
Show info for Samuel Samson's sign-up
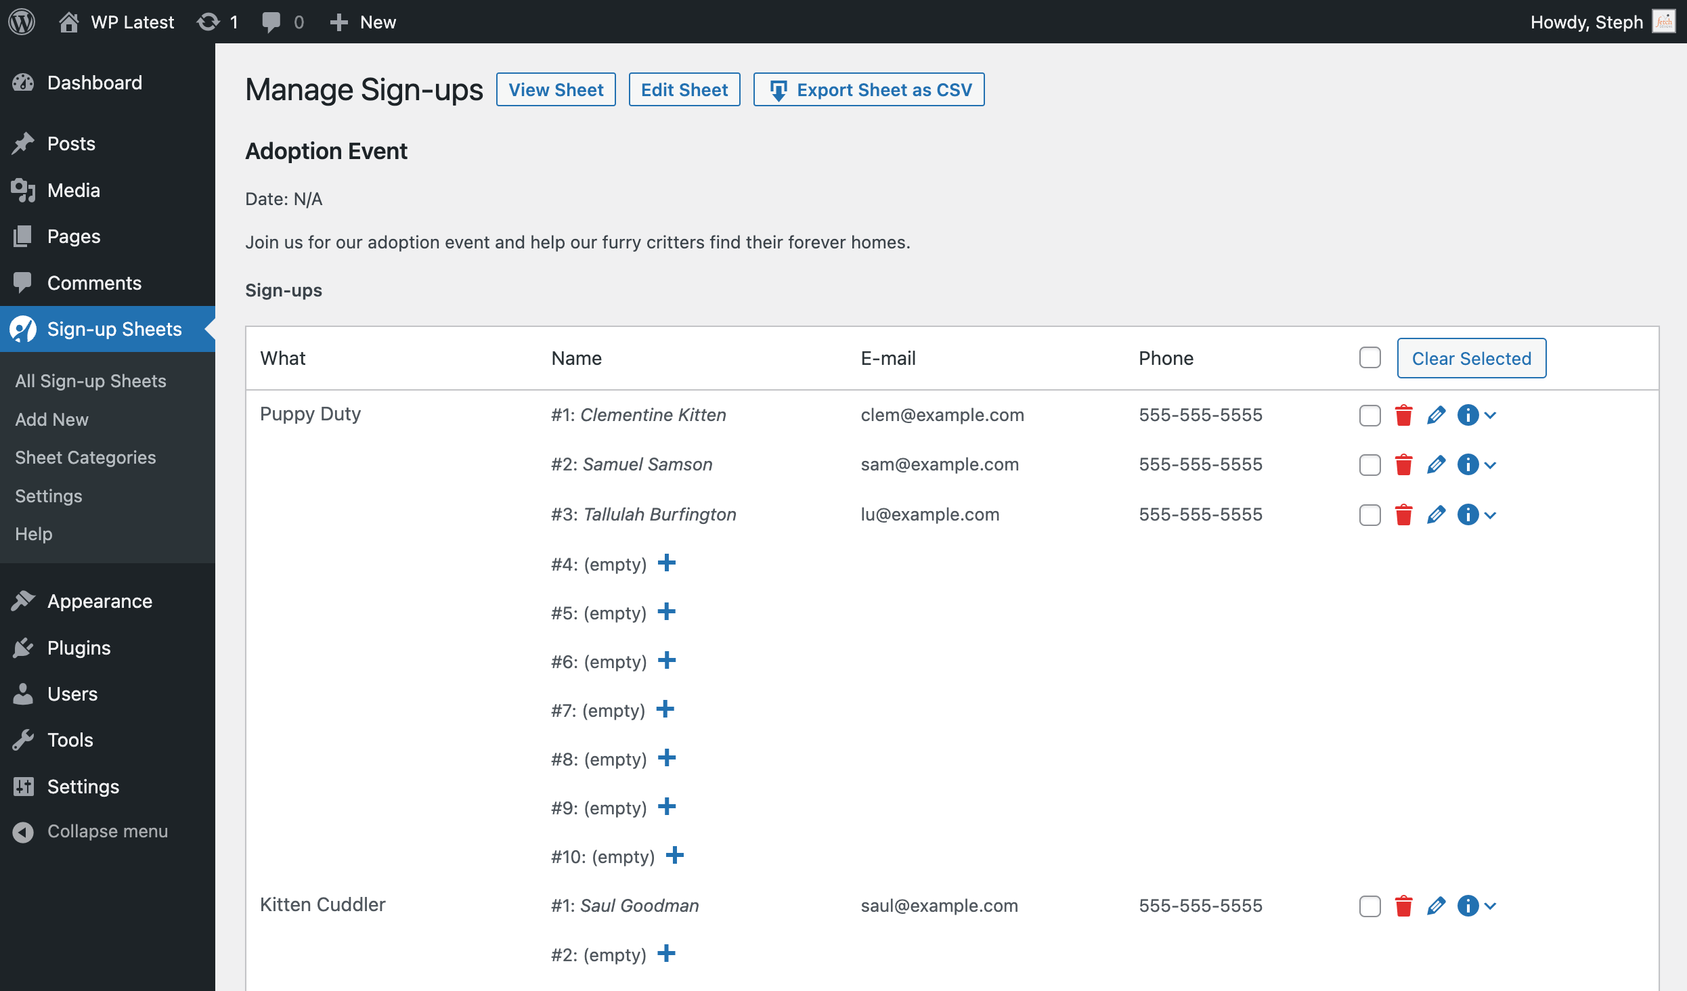tap(1468, 464)
